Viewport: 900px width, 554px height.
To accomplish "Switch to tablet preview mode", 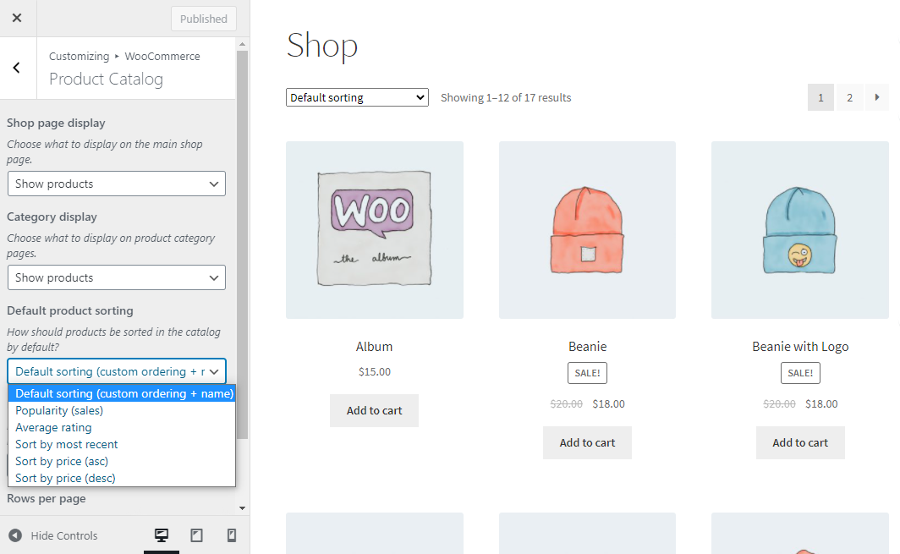I will tap(196, 535).
